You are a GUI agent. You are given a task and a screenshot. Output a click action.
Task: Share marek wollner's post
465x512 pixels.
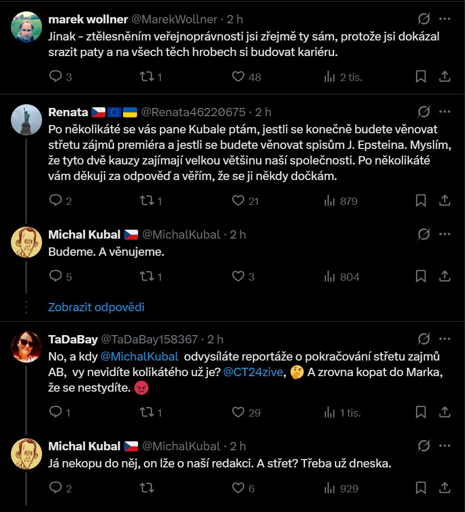pos(445,77)
